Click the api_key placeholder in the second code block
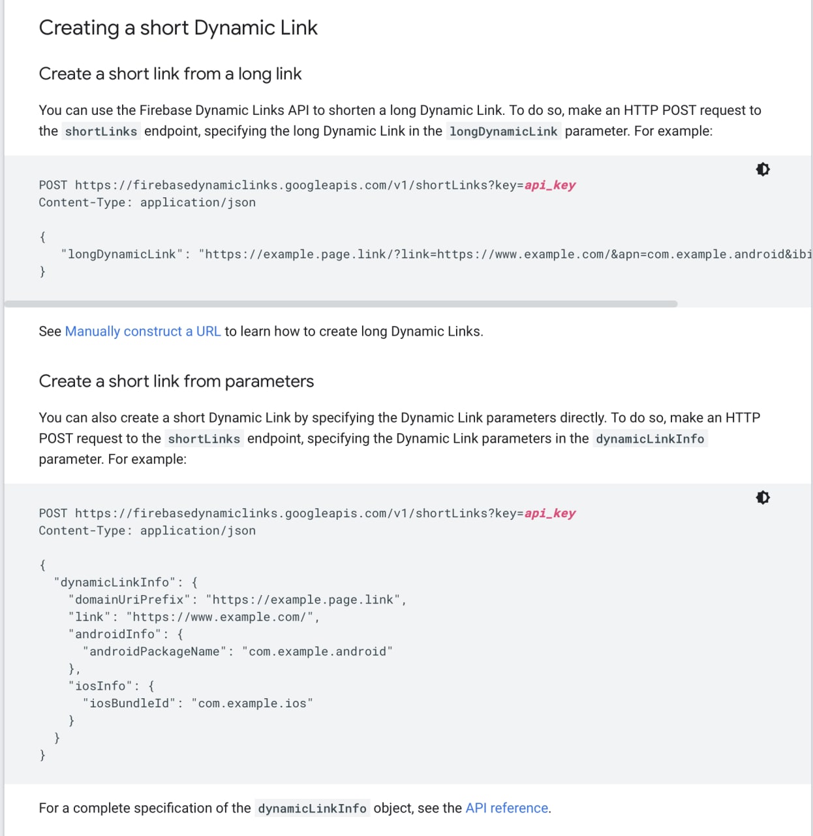This screenshot has width=813, height=836. pos(550,513)
